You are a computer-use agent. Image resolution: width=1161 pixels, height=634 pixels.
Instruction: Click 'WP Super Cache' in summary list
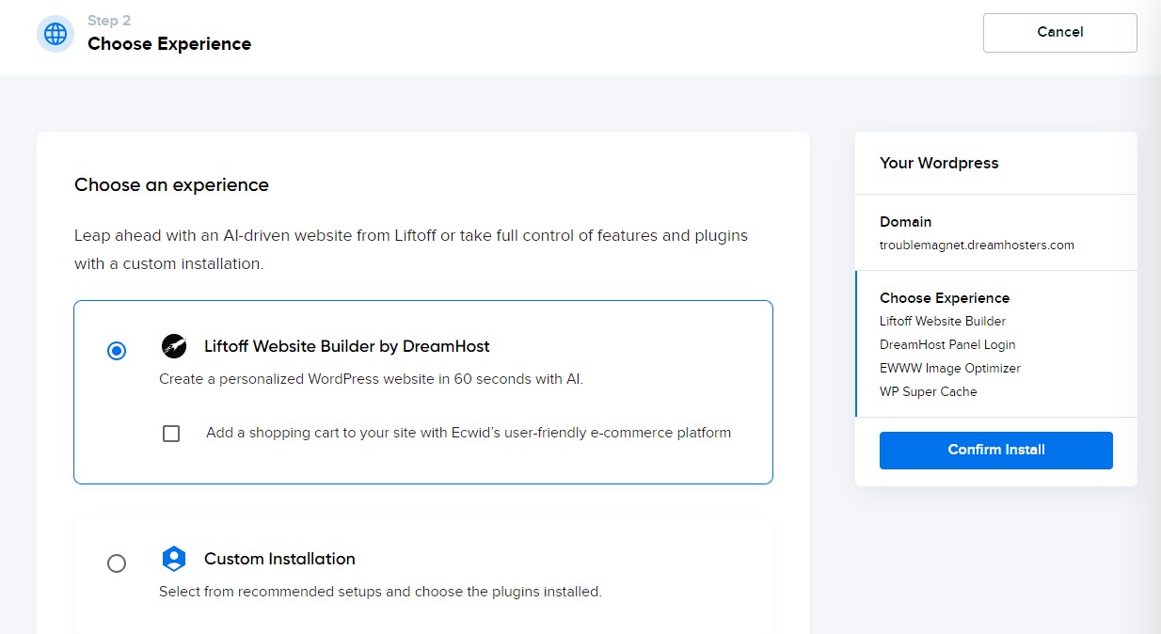pyautogui.click(x=929, y=392)
